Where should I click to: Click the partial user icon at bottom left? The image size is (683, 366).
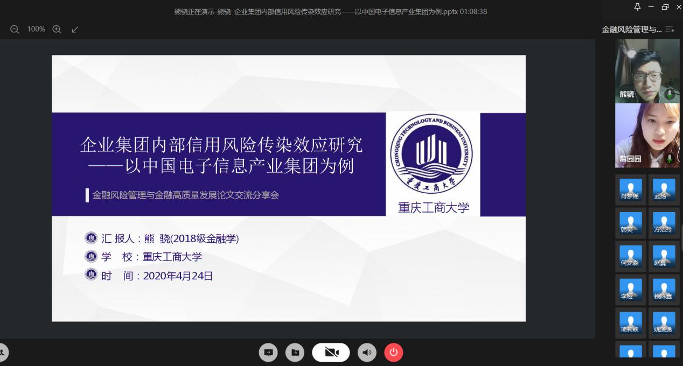pos(2,353)
